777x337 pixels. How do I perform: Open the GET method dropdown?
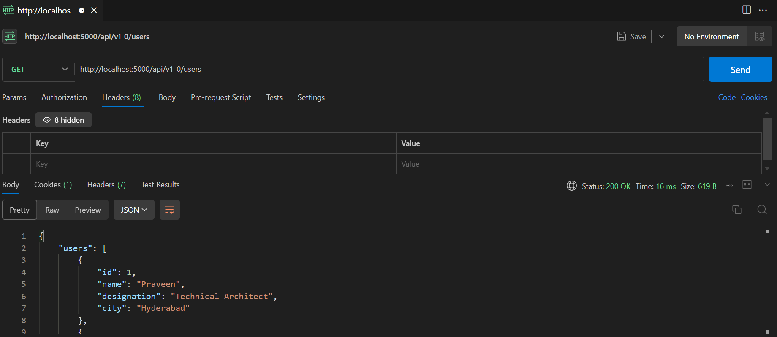38,69
